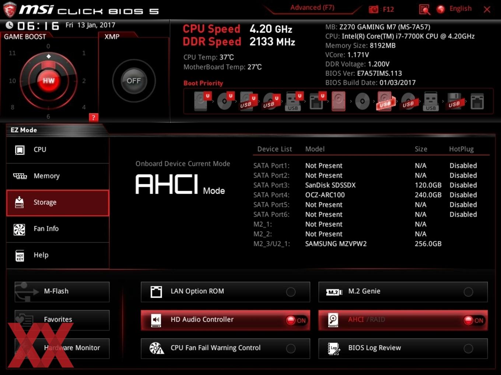Click the Model column header

315,149
